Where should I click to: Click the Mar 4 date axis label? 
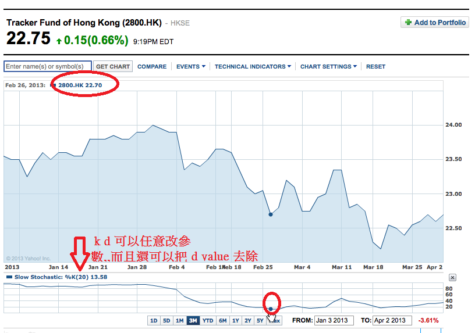[x=302, y=267]
